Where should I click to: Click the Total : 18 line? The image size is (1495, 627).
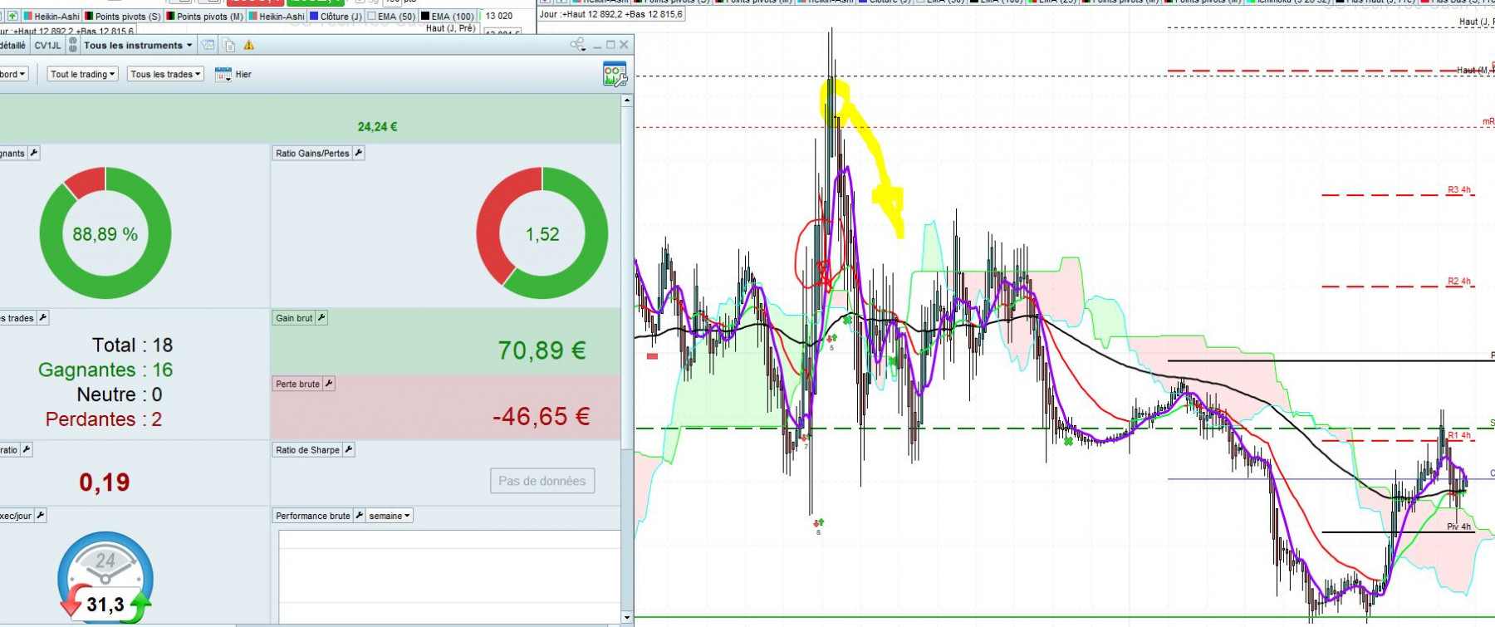[x=132, y=345]
